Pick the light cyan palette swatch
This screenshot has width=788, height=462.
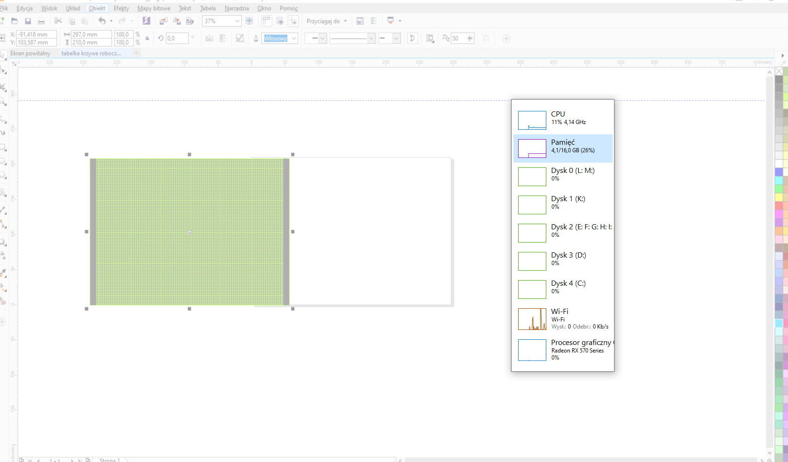click(779, 323)
